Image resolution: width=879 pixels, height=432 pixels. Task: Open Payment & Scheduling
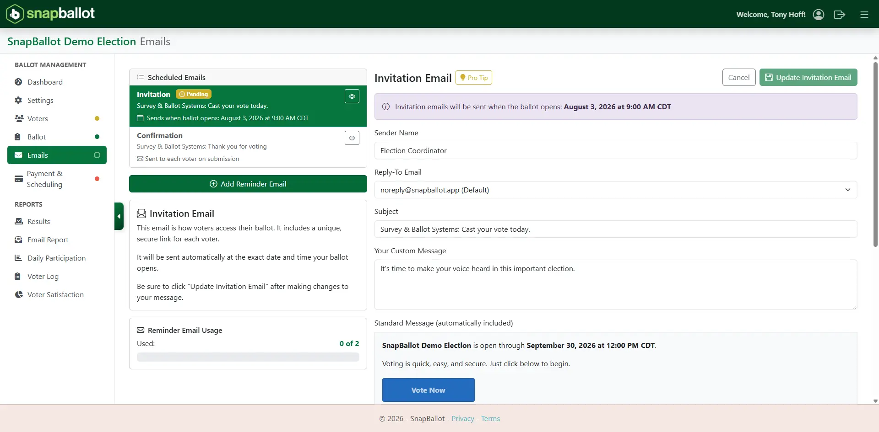[x=57, y=179]
